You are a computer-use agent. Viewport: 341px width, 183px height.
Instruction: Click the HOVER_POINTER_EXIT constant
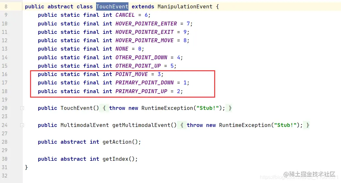pyautogui.click(x=145, y=32)
